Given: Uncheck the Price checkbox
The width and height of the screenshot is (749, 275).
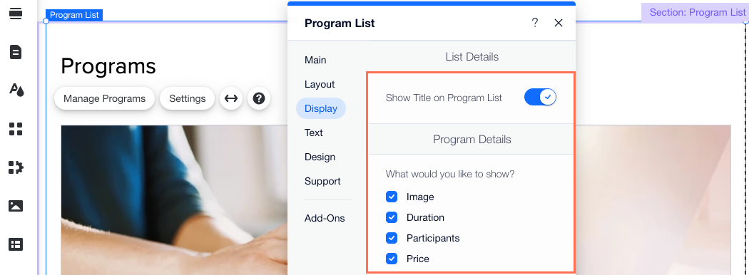Looking at the screenshot, I should tap(392, 259).
